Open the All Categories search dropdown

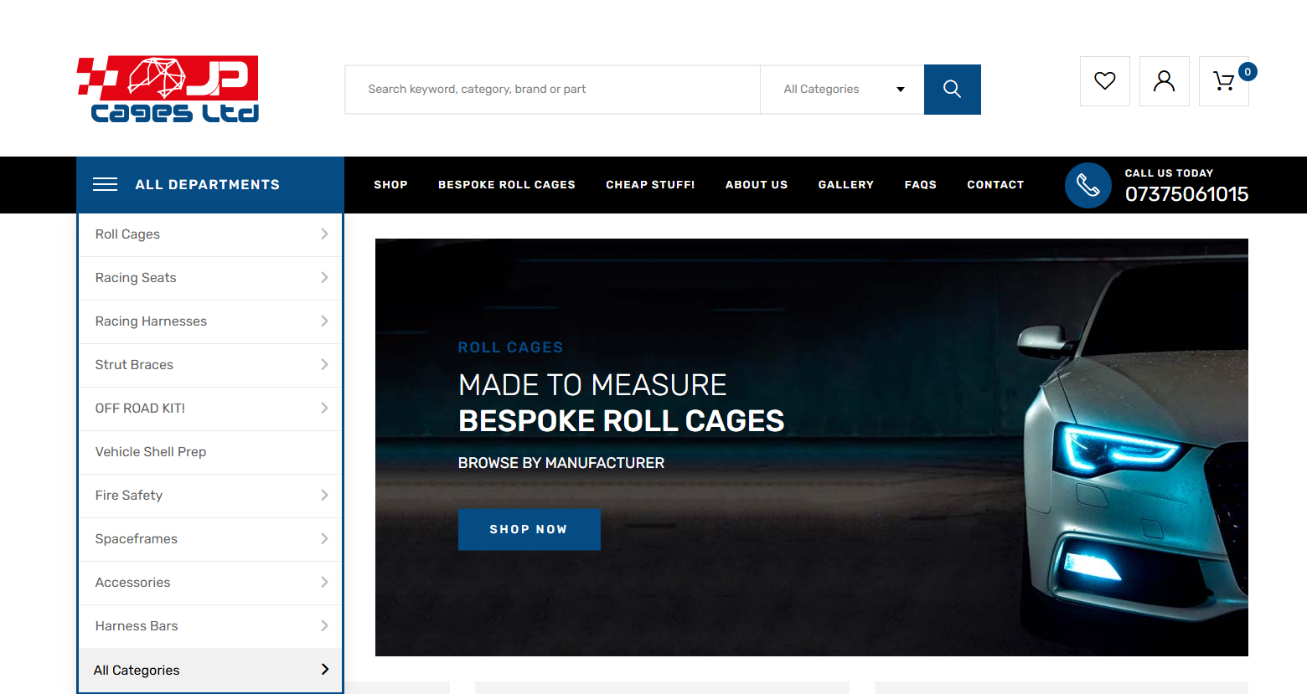click(x=842, y=90)
